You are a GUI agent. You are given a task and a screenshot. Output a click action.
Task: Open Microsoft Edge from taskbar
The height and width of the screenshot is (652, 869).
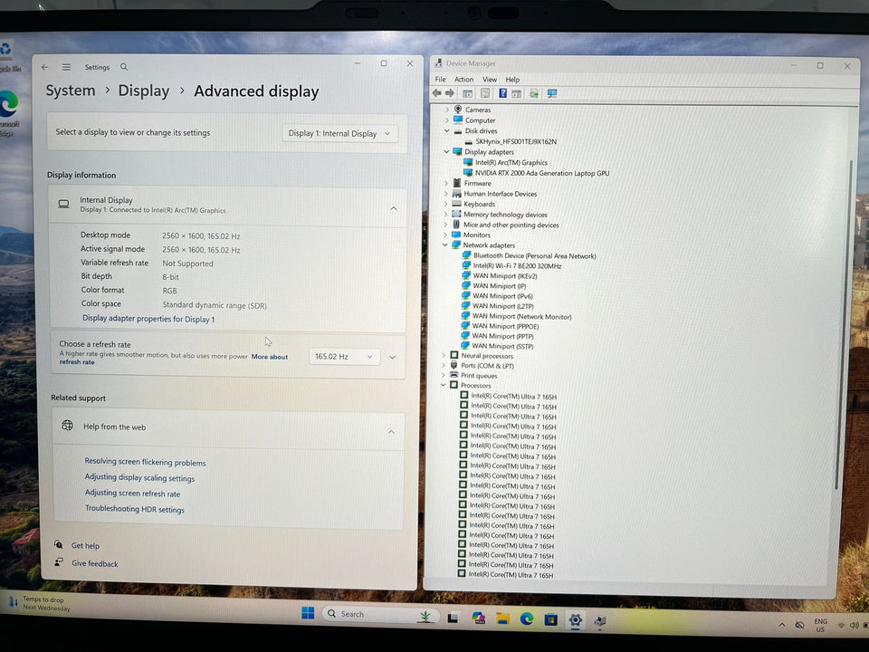pyautogui.click(x=527, y=618)
